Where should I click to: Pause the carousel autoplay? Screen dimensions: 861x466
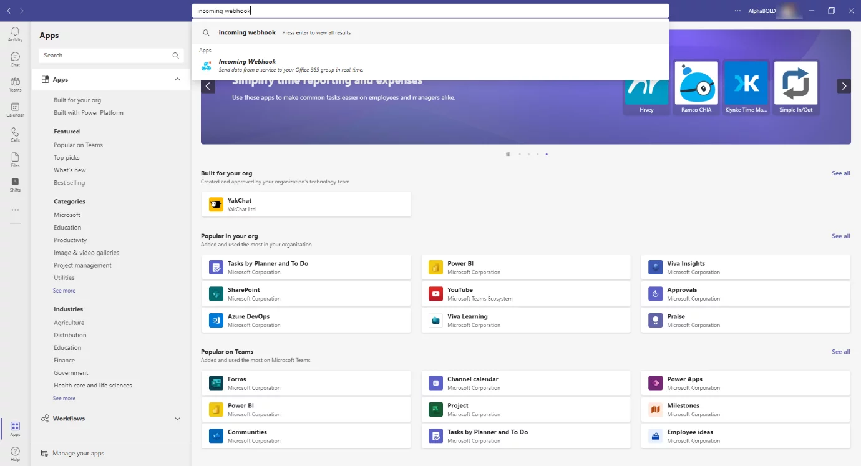click(x=508, y=154)
